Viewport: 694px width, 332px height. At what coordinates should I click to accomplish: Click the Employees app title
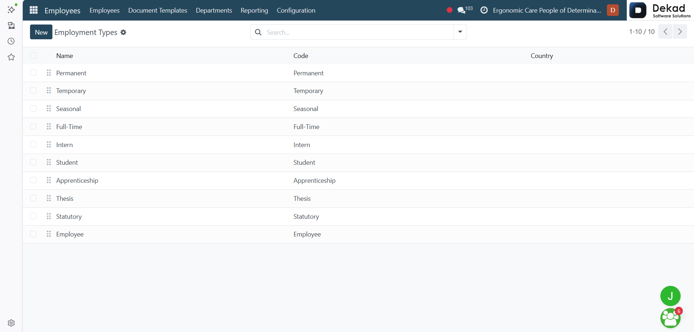pos(62,10)
